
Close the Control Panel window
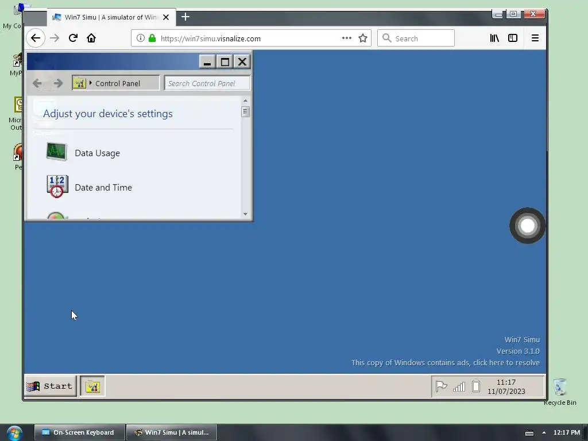coord(242,62)
